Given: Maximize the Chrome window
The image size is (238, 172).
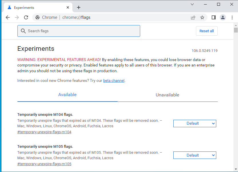Looking at the screenshot, I should coord(219,4).
